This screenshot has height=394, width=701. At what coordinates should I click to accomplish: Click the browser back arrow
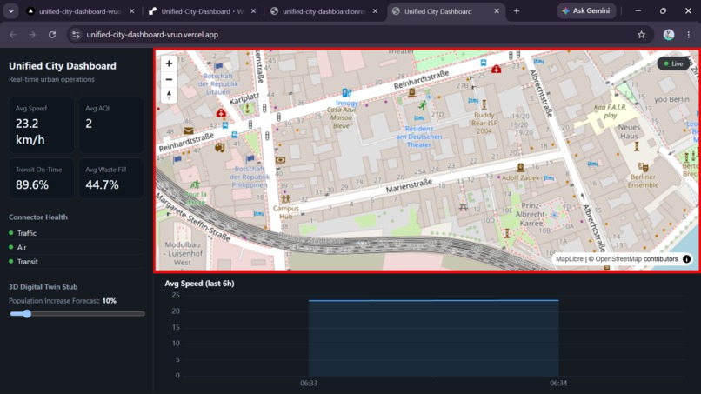pos(13,35)
